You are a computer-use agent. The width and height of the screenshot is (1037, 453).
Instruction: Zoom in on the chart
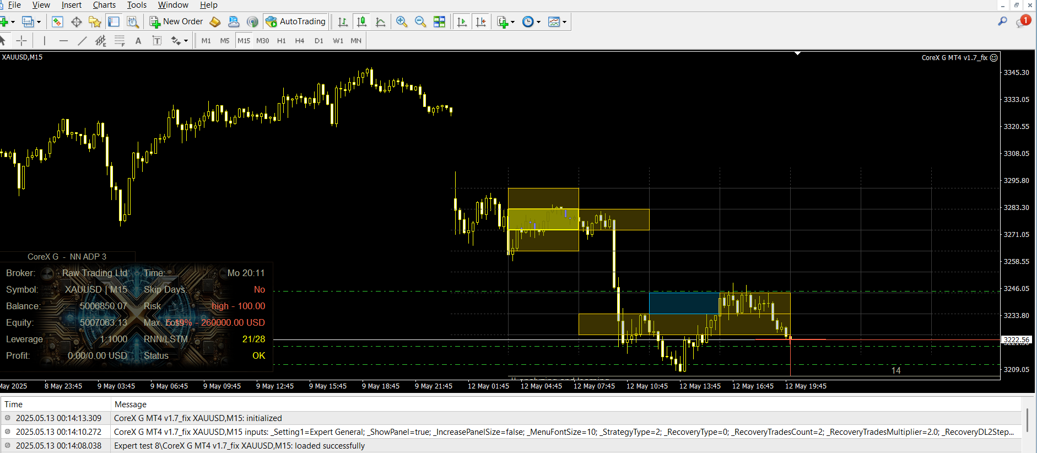pos(402,21)
